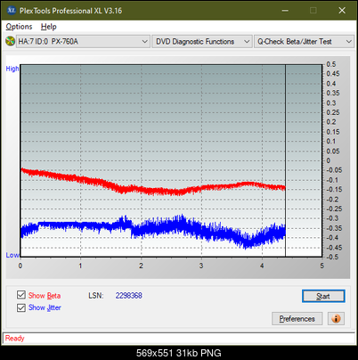Click the Show Beta label text
Viewport: 358px width, 360px height.
coord(45,296)
